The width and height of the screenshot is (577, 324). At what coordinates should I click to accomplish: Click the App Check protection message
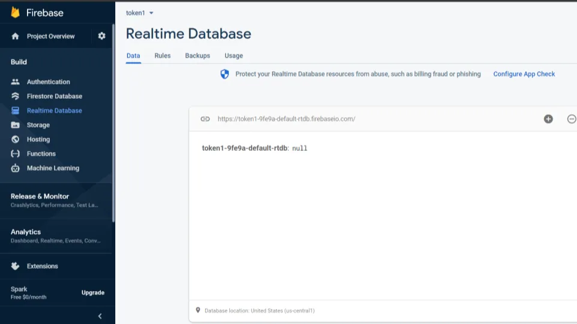(x=358, y=74)
